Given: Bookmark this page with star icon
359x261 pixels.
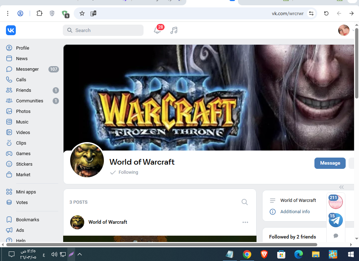Looking at the screenshot, I should (x=82, y=14).
